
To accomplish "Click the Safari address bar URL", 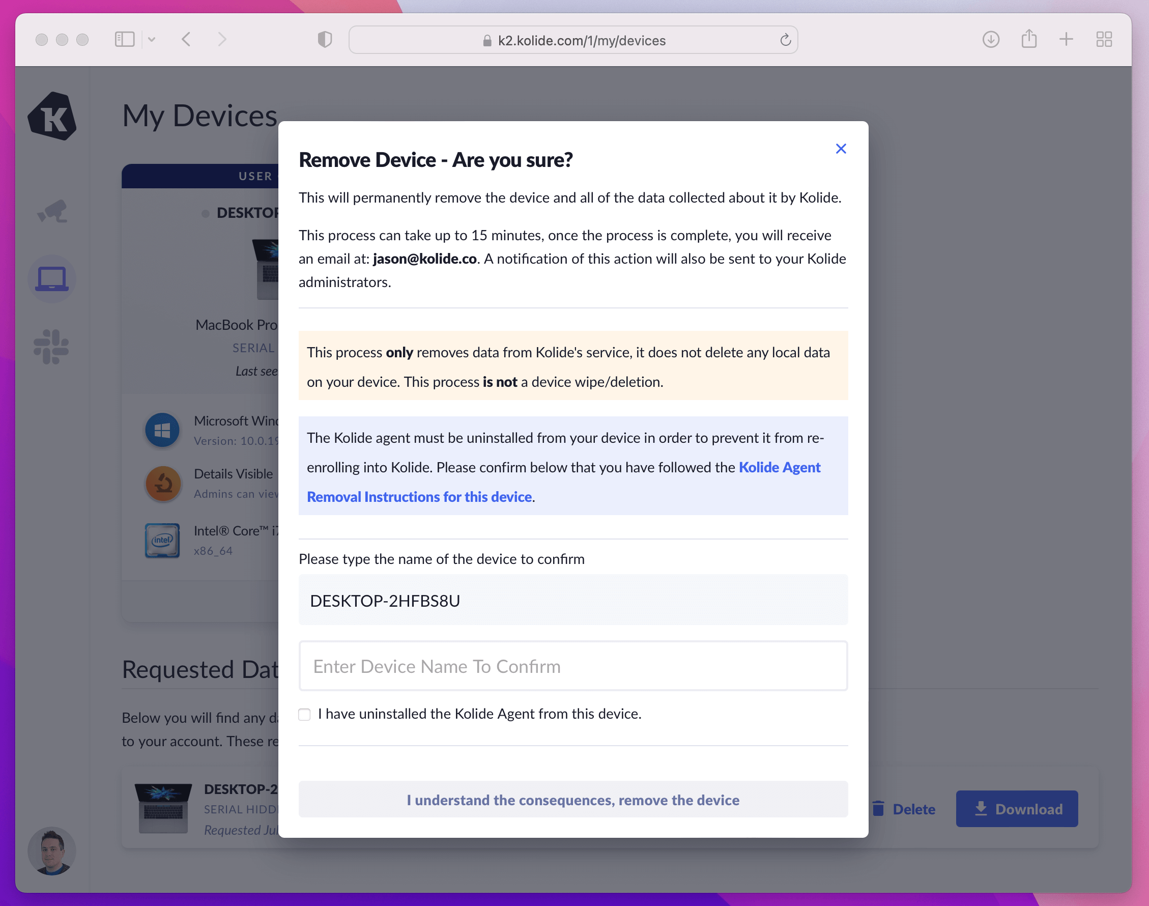I will point(581,40).
